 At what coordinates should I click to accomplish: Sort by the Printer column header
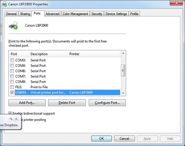coord(94,54)
